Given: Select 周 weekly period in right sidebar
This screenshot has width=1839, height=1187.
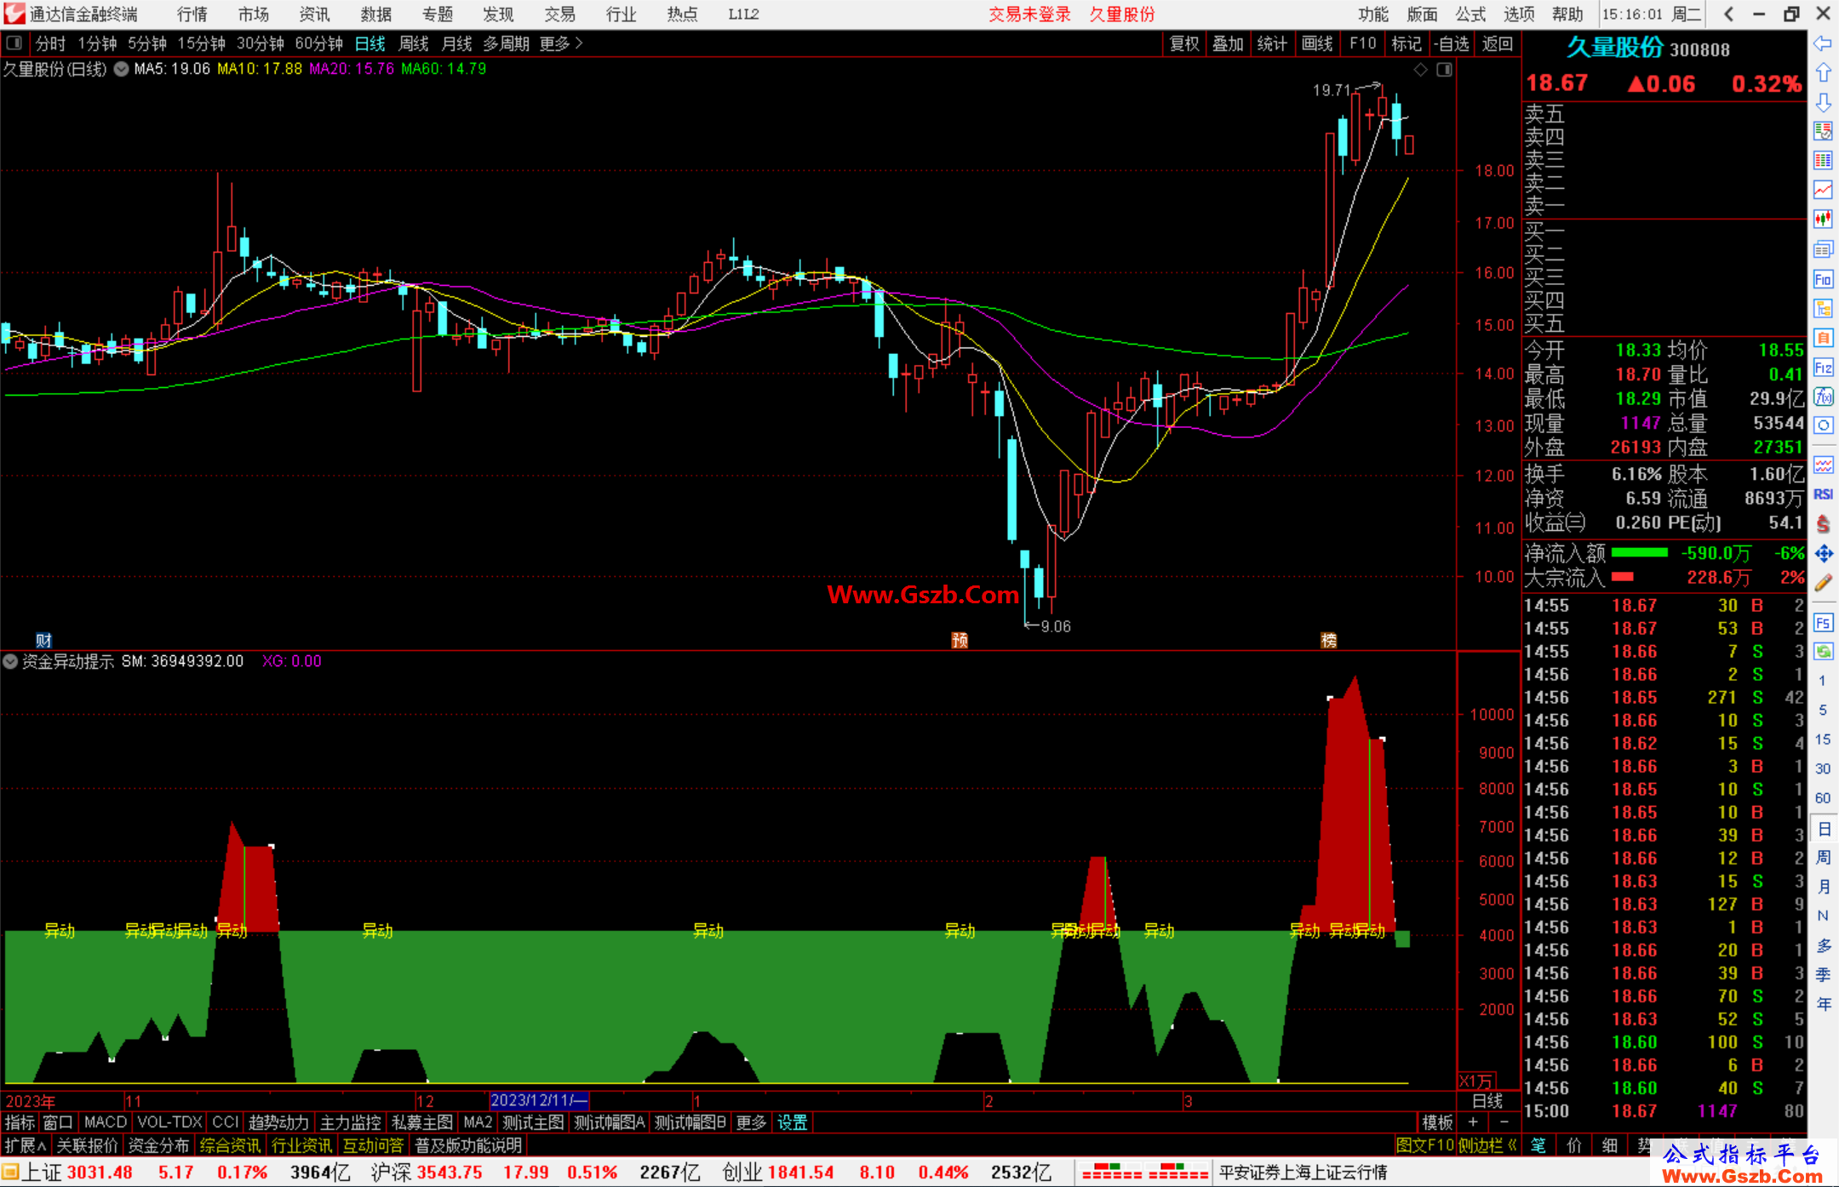Looking at the screenshot, I should tap(1824, 858).
